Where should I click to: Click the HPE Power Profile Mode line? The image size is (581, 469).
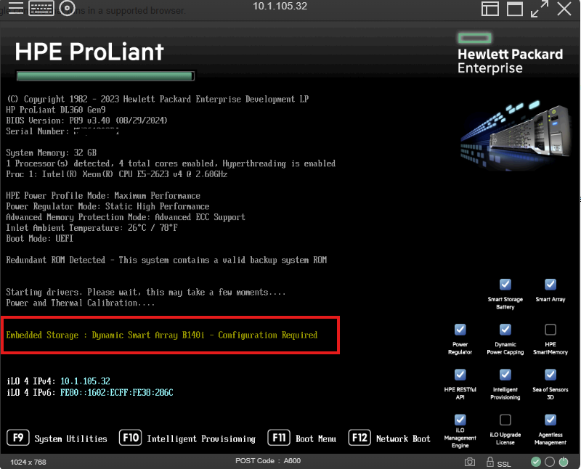[103, 195]
